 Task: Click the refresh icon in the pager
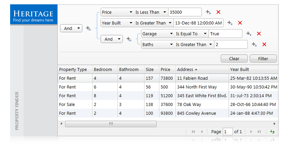click(x=272, y=132)
